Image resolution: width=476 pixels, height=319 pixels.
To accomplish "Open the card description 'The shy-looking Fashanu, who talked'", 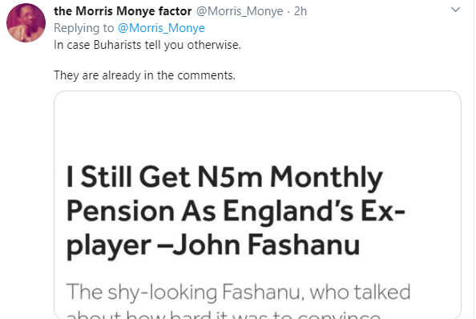I will point(238,292).
